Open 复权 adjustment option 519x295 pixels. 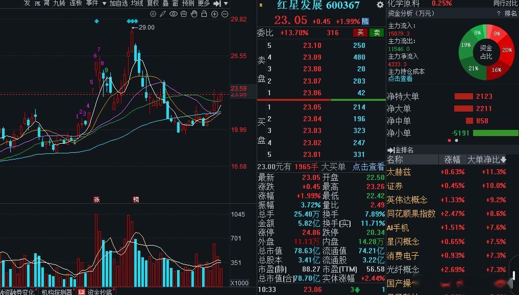click(153, 3)
